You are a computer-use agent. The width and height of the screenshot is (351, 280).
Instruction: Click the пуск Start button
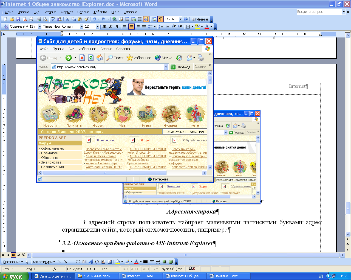pyautogui.click(x=14, y=276)
